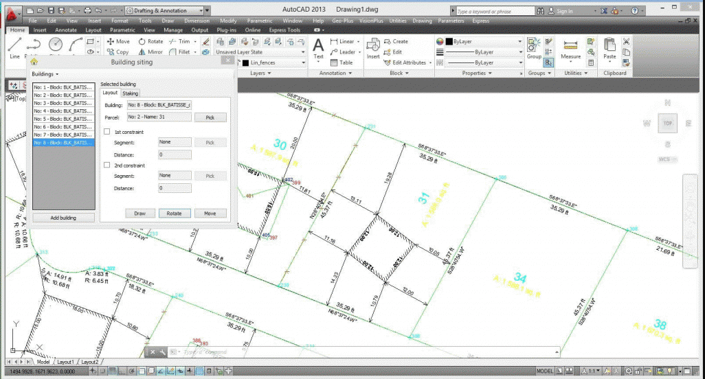Screen dimensions: 705x379
Task: Open the VisionPlus menu
Action: 371,21
